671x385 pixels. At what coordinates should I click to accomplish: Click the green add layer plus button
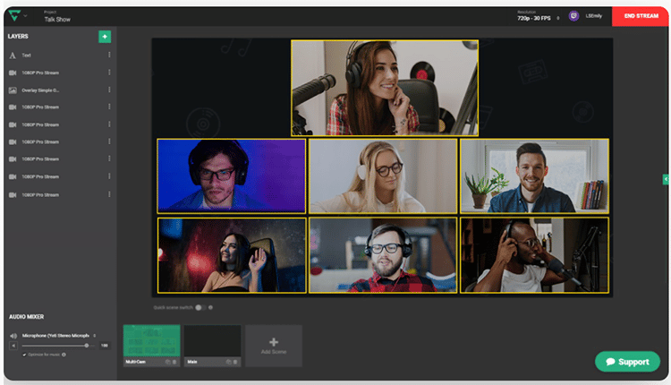(105, 37)
